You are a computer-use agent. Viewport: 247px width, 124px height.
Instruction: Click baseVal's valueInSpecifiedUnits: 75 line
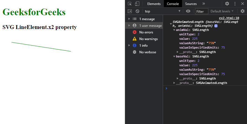point(202,74)
